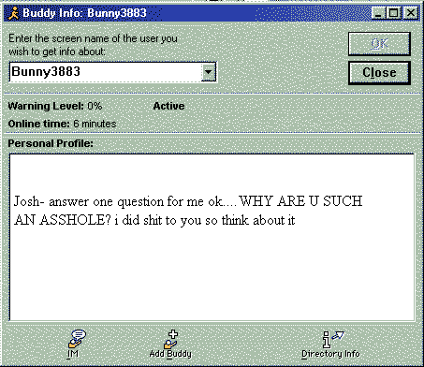Click the "Active" status text

168,106
